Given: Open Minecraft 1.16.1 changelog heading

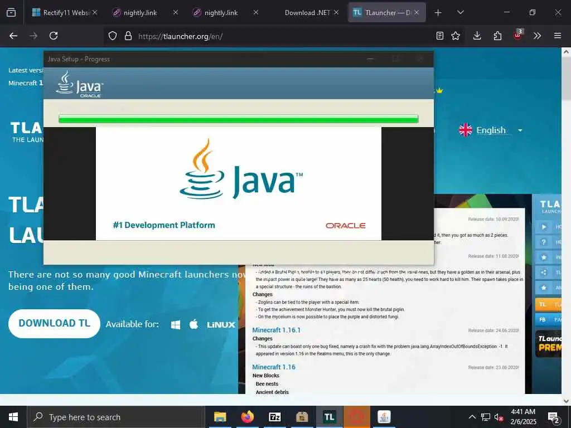Looking at the screenshot, I should [x=277, y=330].
